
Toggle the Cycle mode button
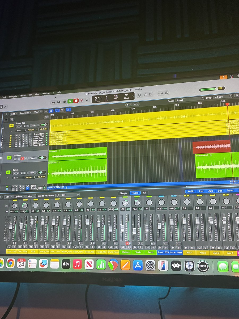pos(87,100)
